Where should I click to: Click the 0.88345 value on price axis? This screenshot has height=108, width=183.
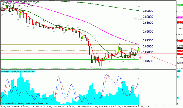[180, 34]
